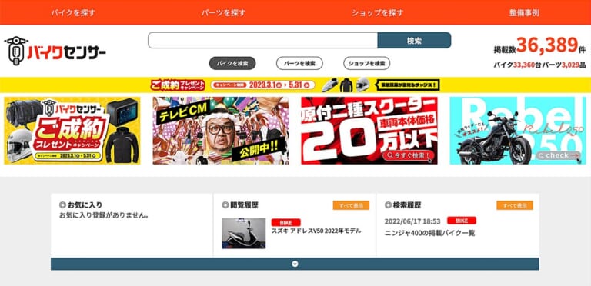Open the ショップを探す menu item

click(x=377, y=13)
